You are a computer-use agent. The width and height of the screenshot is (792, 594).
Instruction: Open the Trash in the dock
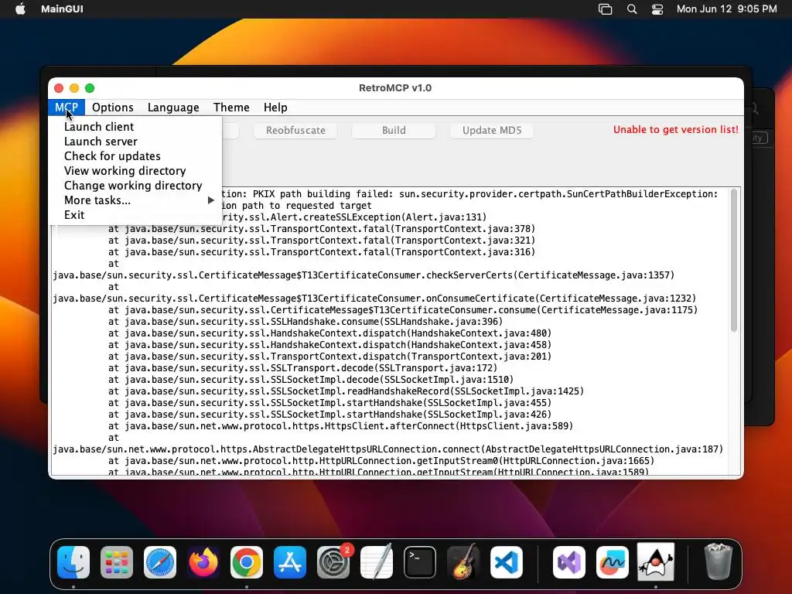(718, 562)
